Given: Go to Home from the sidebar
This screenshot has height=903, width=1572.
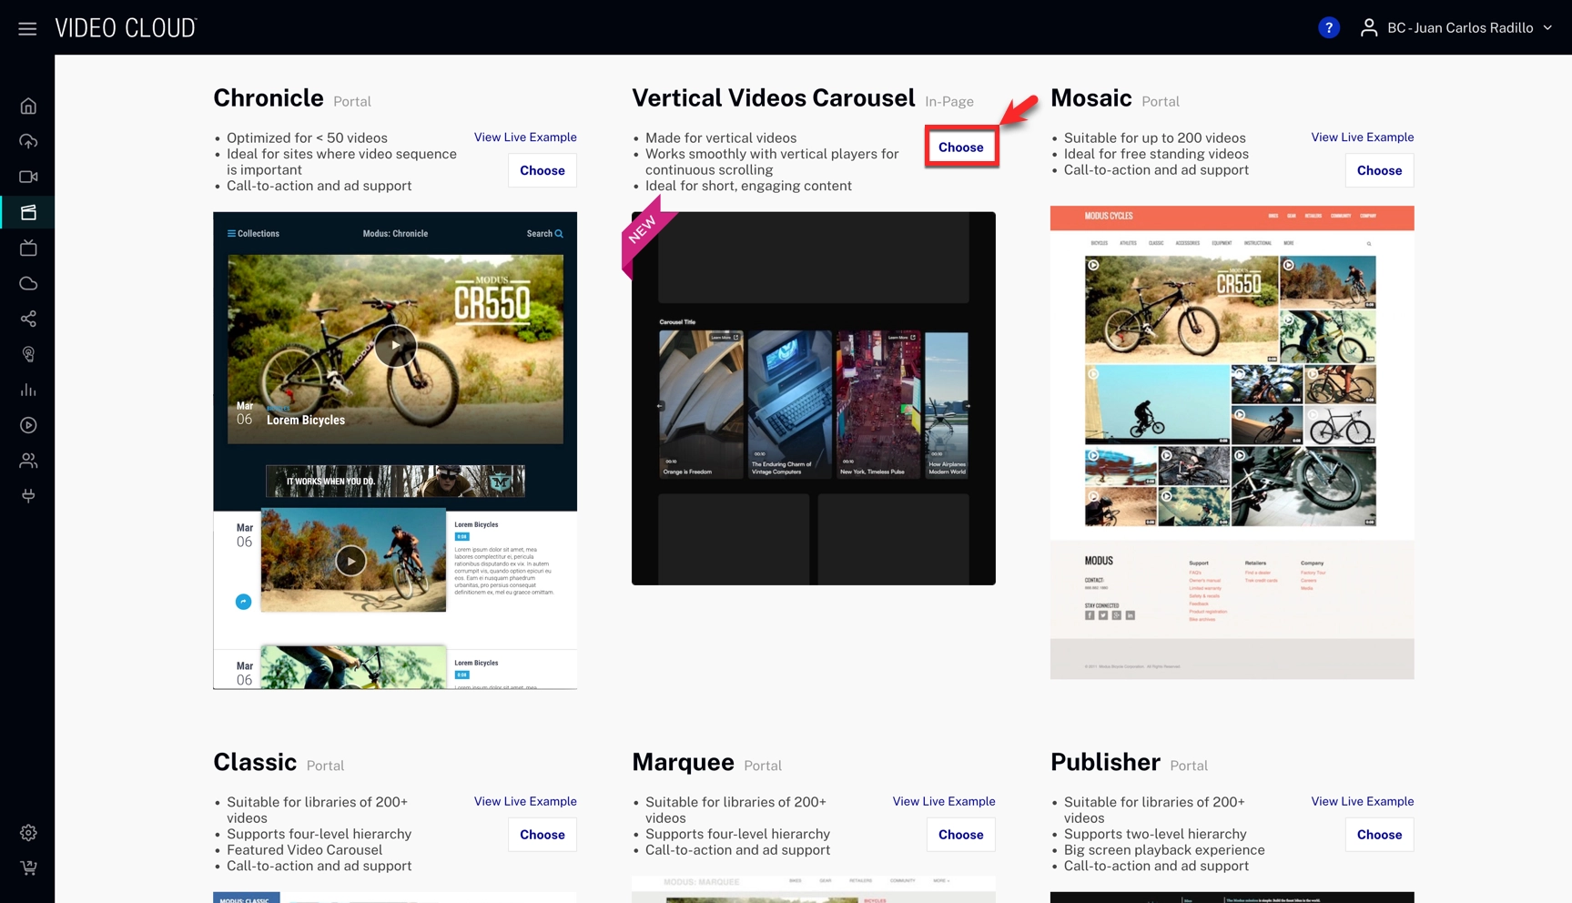Looking at the screenshot, I should [28, 107].
